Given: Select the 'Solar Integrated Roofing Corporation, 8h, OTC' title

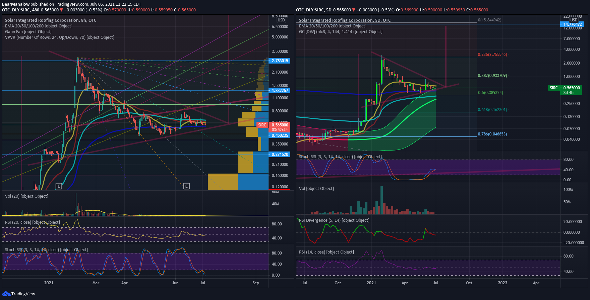Looking at the screenshot, I should [51, 20].
